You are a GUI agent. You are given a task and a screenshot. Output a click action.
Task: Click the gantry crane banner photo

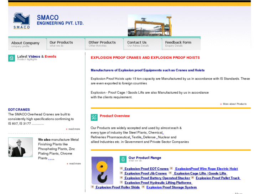pyautogui.click(x=150, y=25)
